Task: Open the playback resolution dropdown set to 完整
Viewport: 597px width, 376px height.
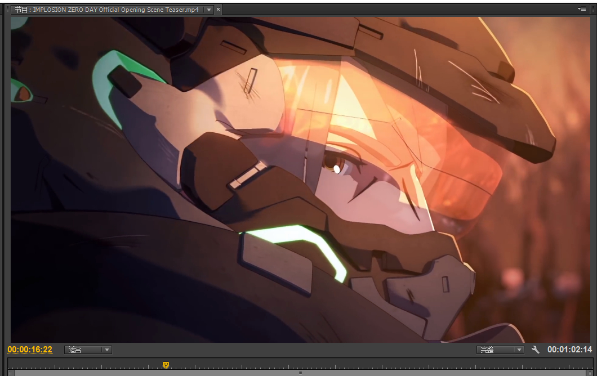Action: [x=500, y=350]
